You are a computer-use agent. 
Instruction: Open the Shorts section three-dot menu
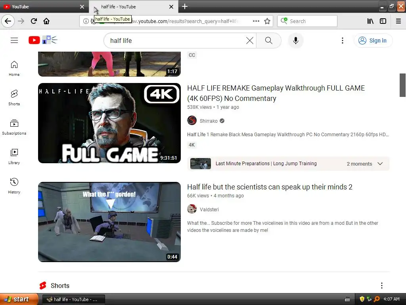(382, 286)
